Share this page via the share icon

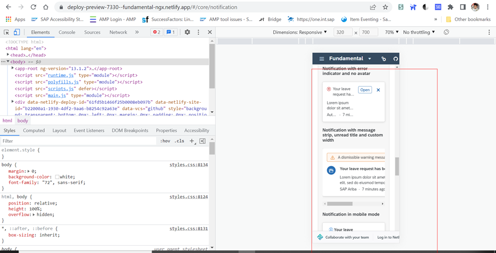pyautogui.click(x=373, y=7)
